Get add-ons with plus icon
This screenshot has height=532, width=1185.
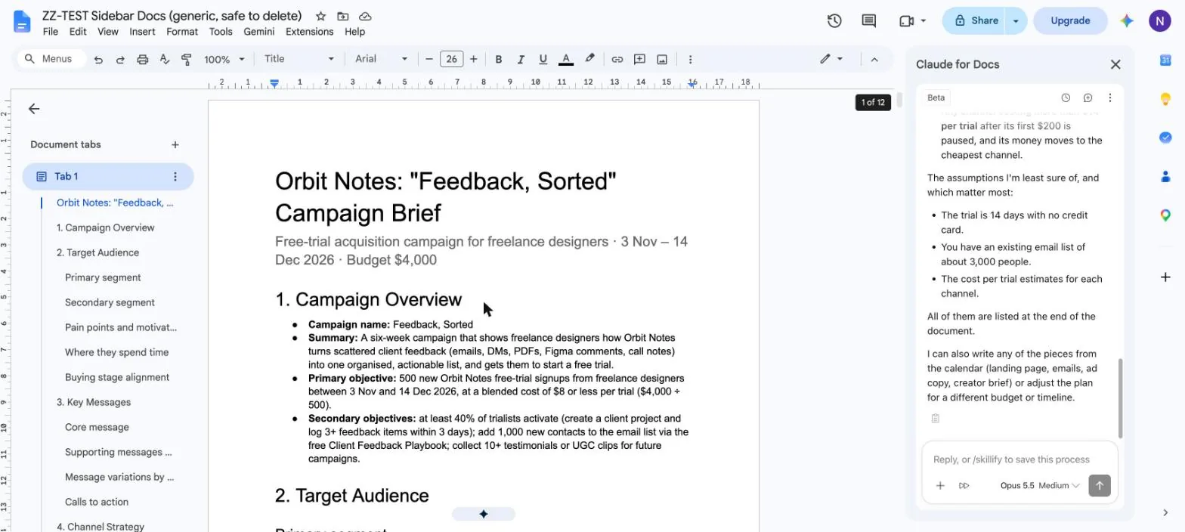(x=1165, y=277)
